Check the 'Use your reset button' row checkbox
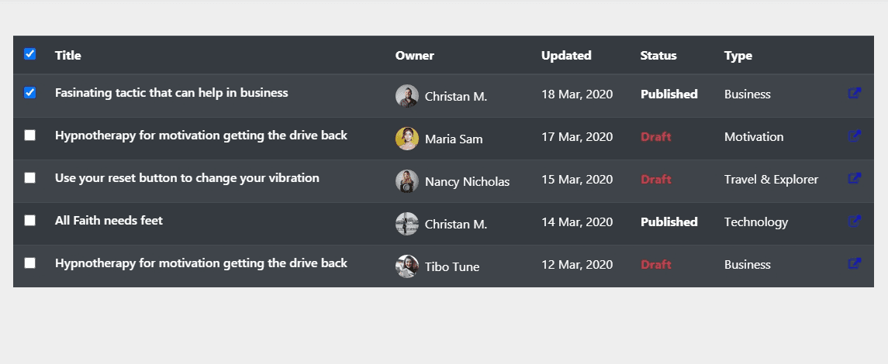The image size is (888, 364). click(30, 178)
